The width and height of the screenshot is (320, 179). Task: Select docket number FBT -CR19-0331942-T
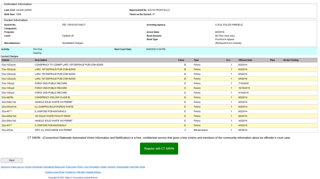click(x=74, y=25)
